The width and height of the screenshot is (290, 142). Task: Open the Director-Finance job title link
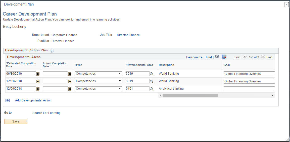click(x=128, y=35)
